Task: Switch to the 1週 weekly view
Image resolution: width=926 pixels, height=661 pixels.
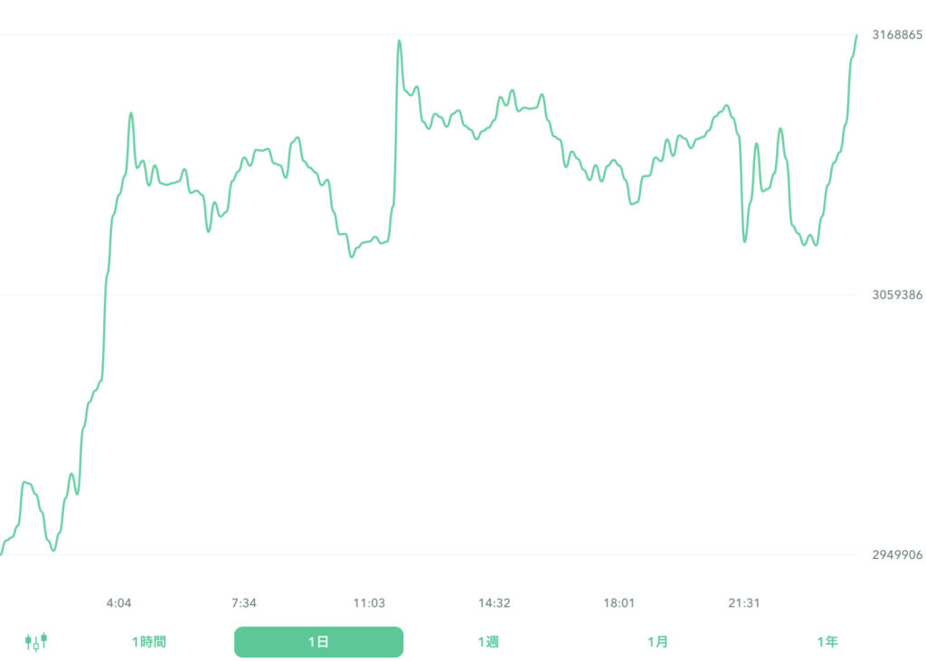Action: [x=488, y=641]
